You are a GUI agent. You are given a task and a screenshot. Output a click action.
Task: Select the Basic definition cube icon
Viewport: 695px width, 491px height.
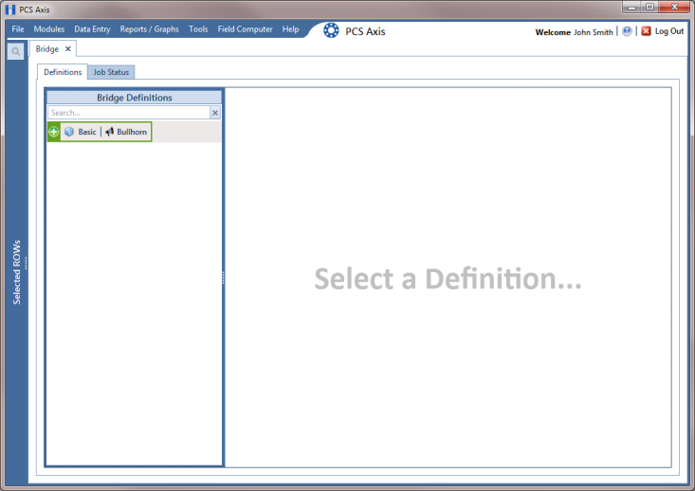click(69, 132)
